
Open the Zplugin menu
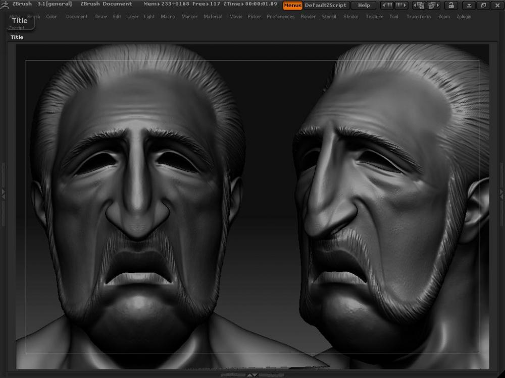(464, 17)
